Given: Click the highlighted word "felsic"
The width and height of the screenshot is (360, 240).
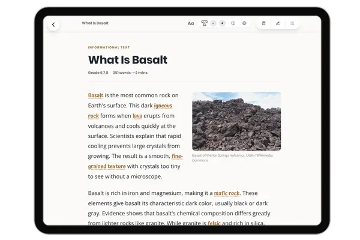Looking at the screenshot, I should tap(214, 223).
